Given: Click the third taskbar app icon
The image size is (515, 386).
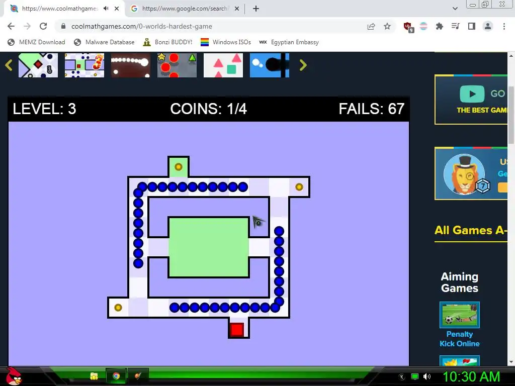Looking at the screenshot, I should tap(138, 376).
